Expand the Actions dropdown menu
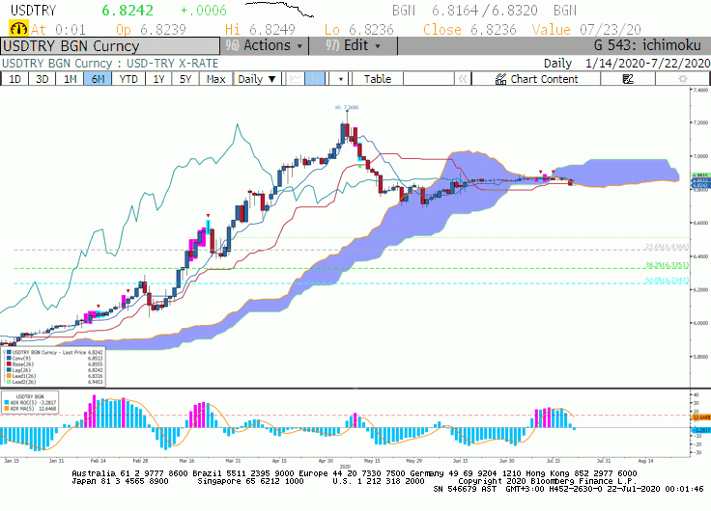711x511 pixels. point(265,45)
